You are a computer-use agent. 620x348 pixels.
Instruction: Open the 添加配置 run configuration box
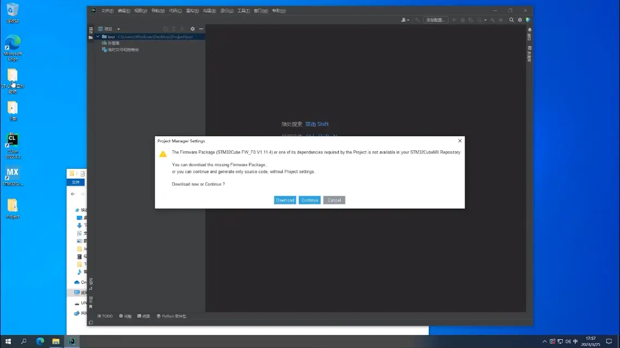click(435, 20)
